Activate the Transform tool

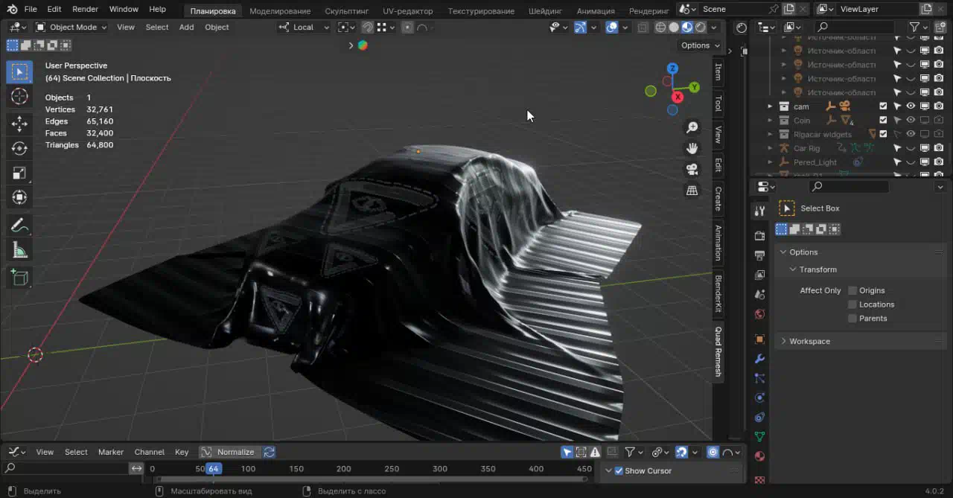(20, 197)
